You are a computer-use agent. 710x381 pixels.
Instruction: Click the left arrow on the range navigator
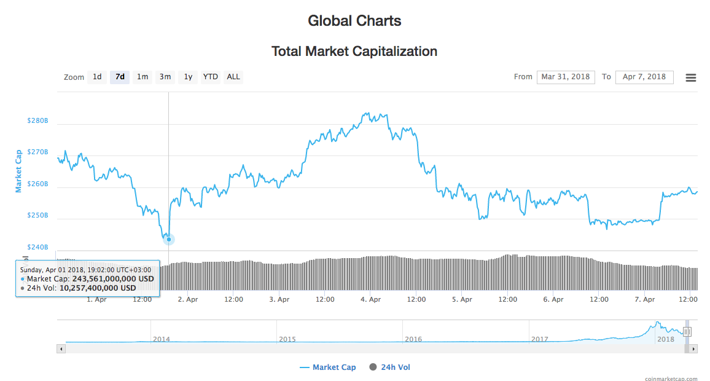point(61,348)
